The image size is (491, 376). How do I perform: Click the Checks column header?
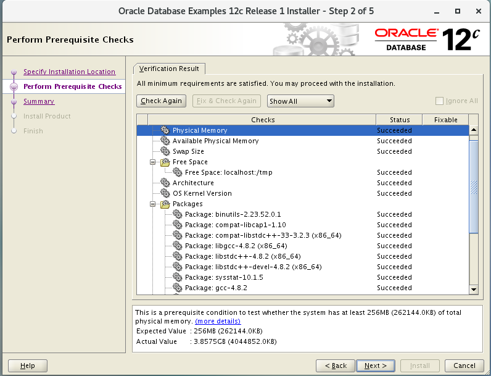coord(262,120)
